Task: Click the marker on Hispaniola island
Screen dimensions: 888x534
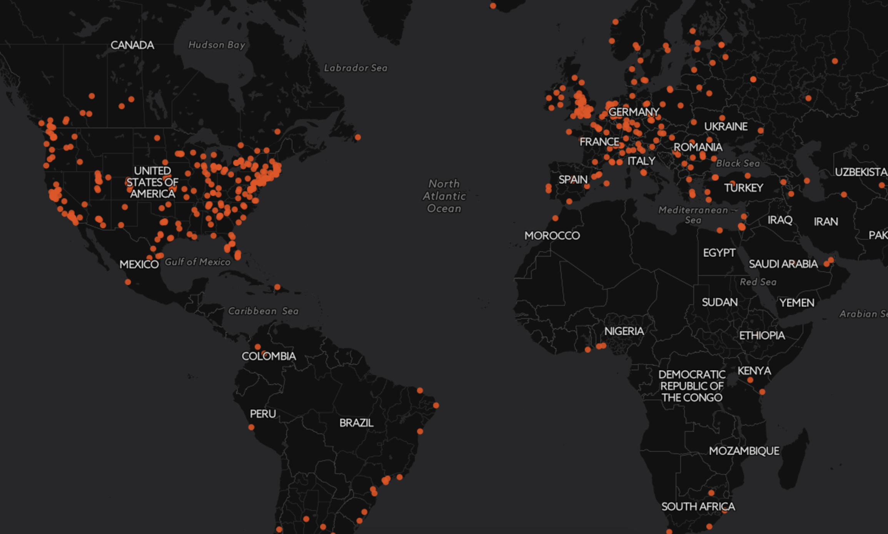Action: click(x=277, y=287)
